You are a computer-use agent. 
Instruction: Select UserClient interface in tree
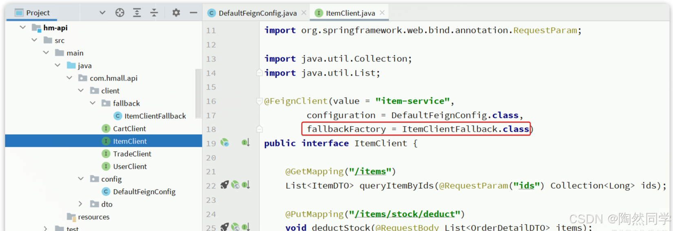[130, 166]
